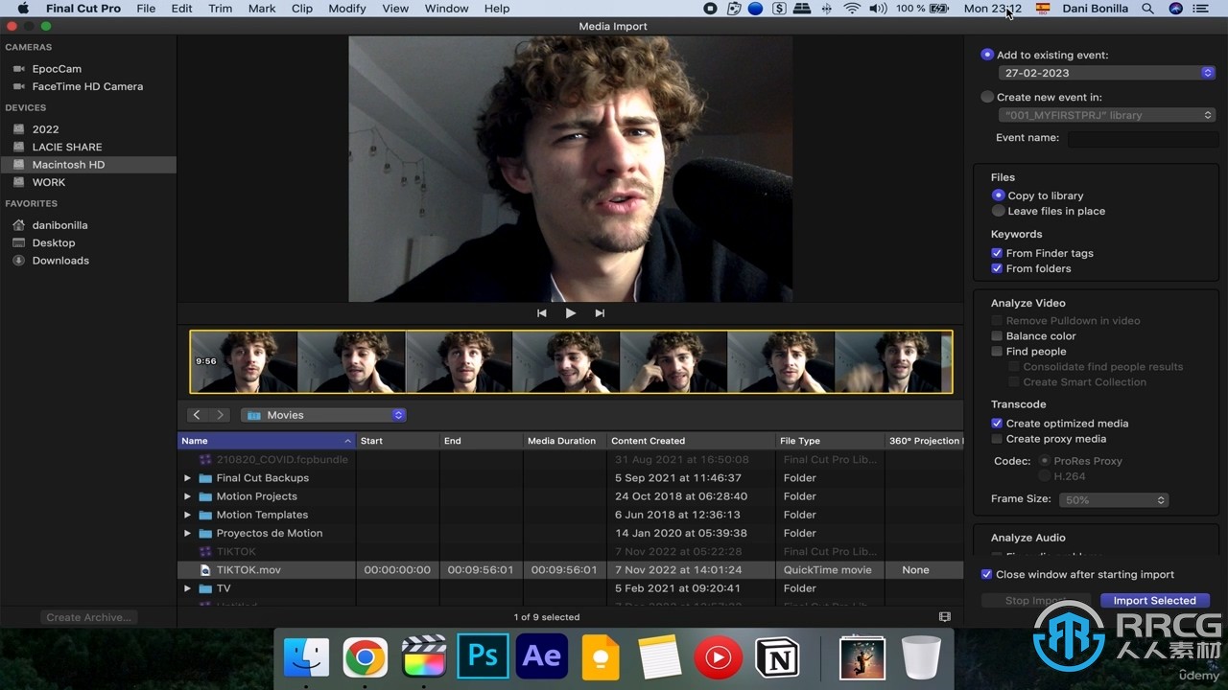The image size is (1228, 690).
Task: Play the TIKTOK.mov preview
Action: 570,313
